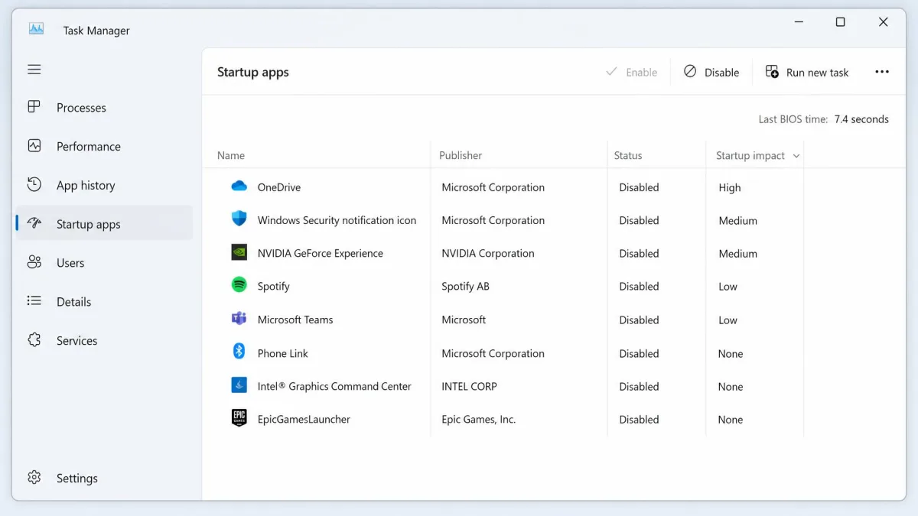918x516 pixels.
Task: Click the OneDrive cloud icon
Action: pos(239,187)
